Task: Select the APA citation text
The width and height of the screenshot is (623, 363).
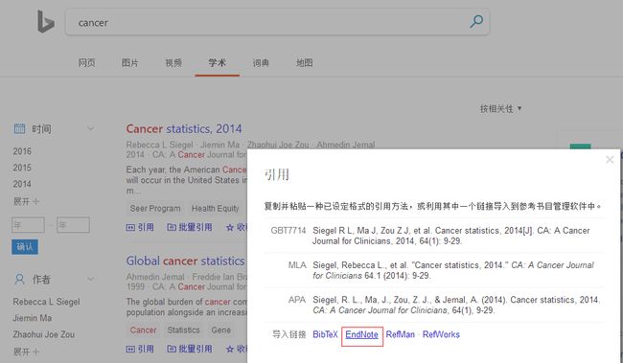Action: click(x=456, y=305)
